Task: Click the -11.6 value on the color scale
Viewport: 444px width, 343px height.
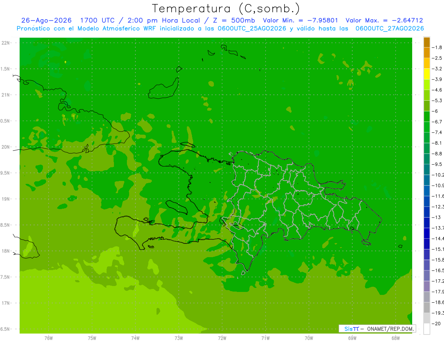Action: pyautogui.click(x=438, y=196)
